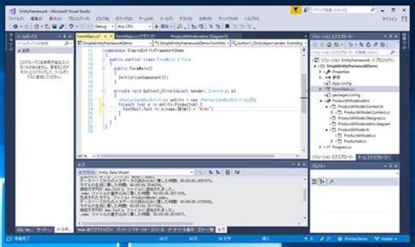This screenshot has height=247, width=415.
Task: Click the Undo icon in the toolbar
Action: (71, 27)
